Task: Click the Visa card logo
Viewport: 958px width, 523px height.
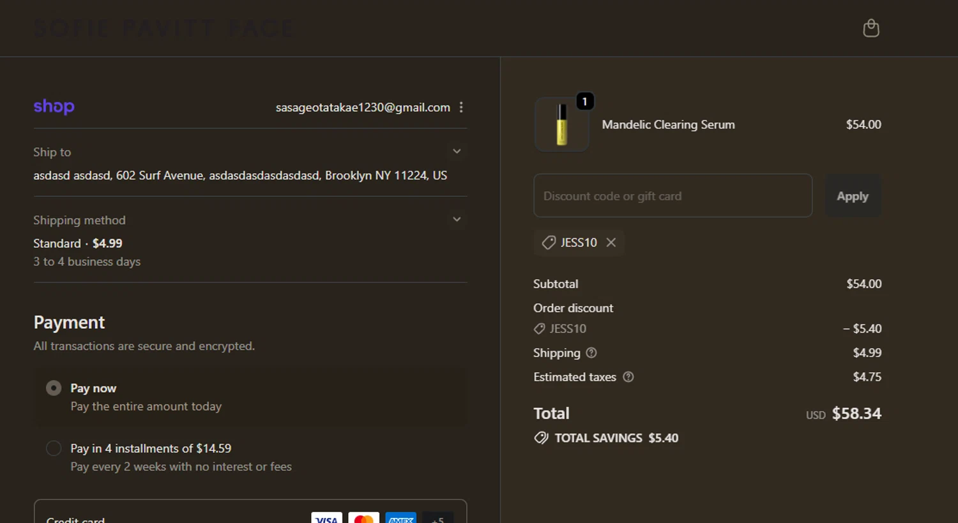Action: pos(326,519)
